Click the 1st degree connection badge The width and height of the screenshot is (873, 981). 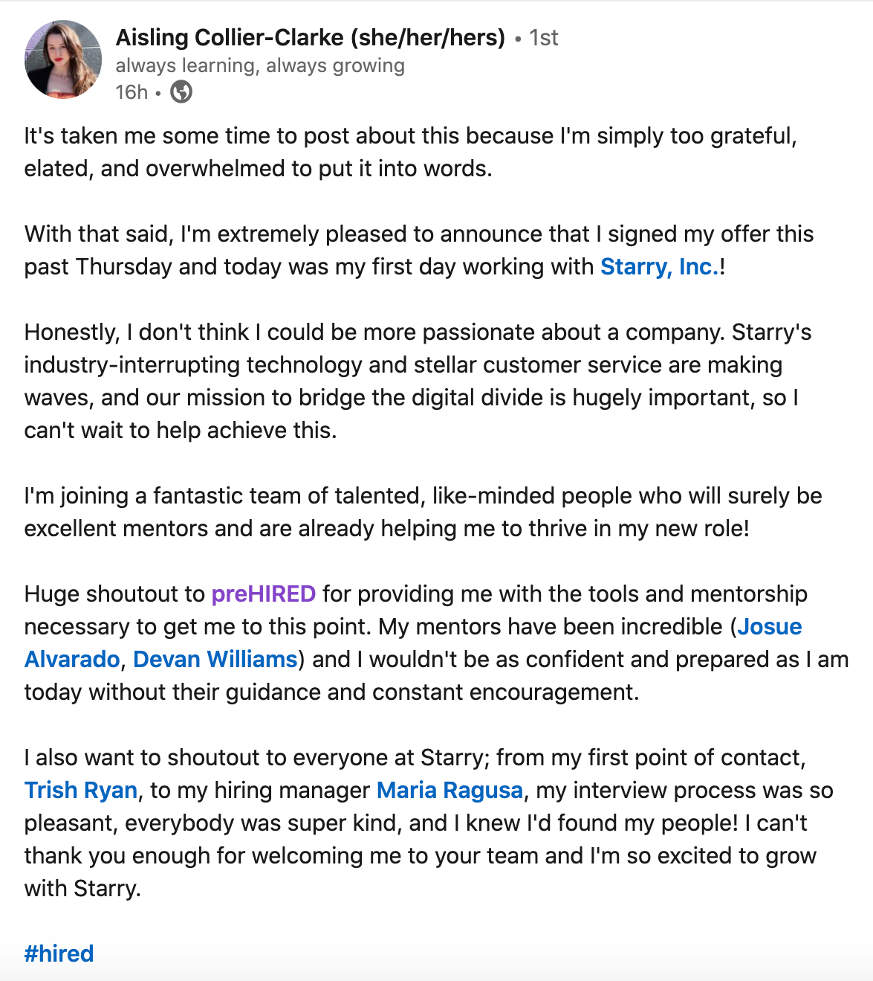544,38
